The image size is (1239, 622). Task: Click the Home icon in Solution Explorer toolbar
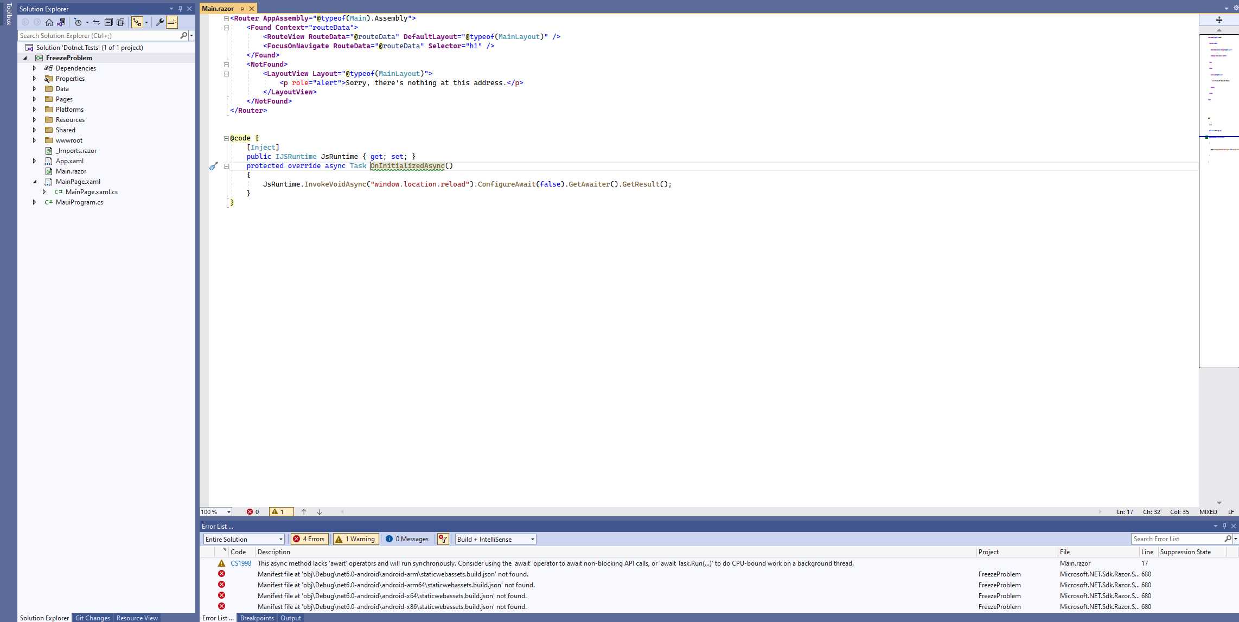coord(49,23)
